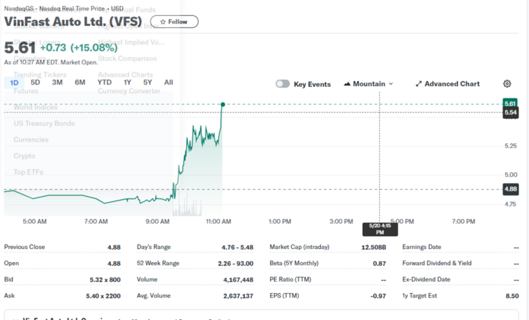The width and height of the screenshot is (529, 320).
Task: Toggle the Key Events switch
Action: (283, 84)
